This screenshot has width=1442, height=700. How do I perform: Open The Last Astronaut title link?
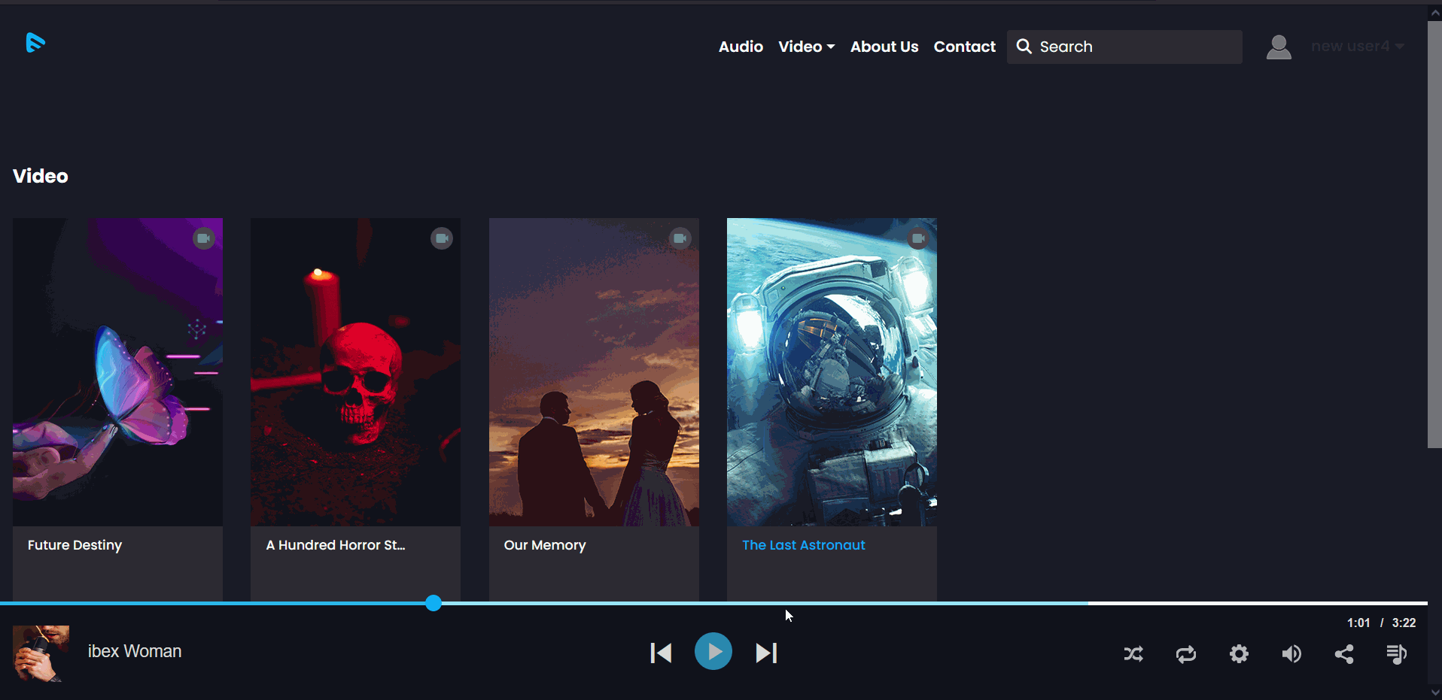(803, 545)
